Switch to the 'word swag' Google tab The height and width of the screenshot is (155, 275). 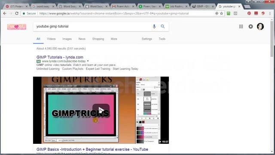[x=43, y=6]
